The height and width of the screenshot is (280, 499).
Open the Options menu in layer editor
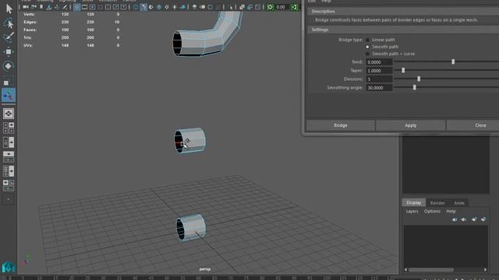coord(432,212)
